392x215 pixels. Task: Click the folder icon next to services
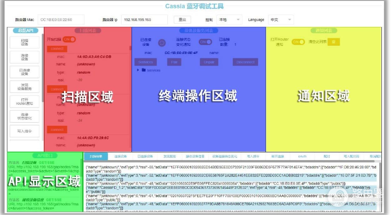click(x=144, y=70)
